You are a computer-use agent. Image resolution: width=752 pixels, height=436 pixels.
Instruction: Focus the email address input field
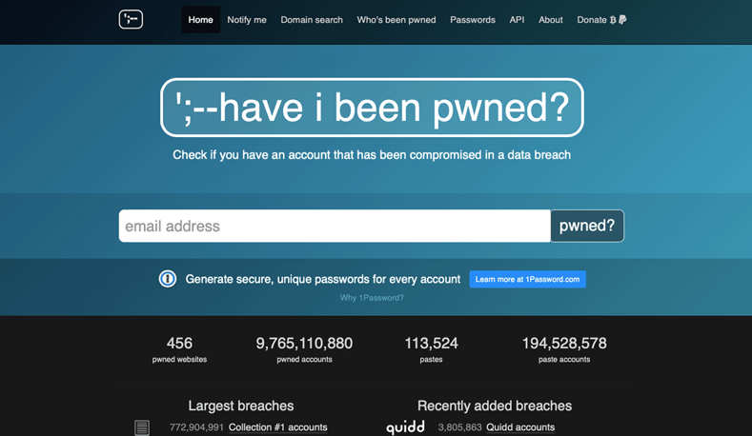pyautogui.click(x=335, y=226)
